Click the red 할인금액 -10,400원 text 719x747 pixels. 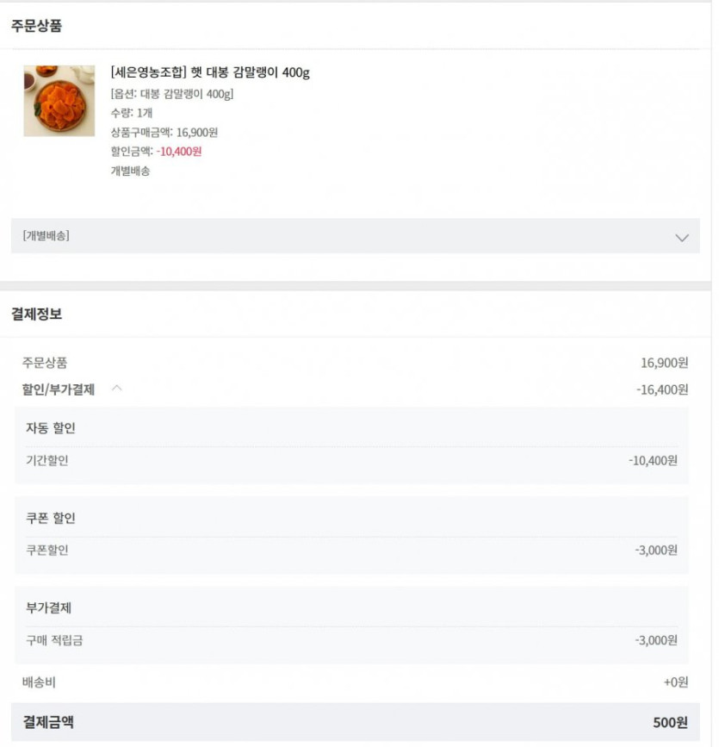(178, 152)
